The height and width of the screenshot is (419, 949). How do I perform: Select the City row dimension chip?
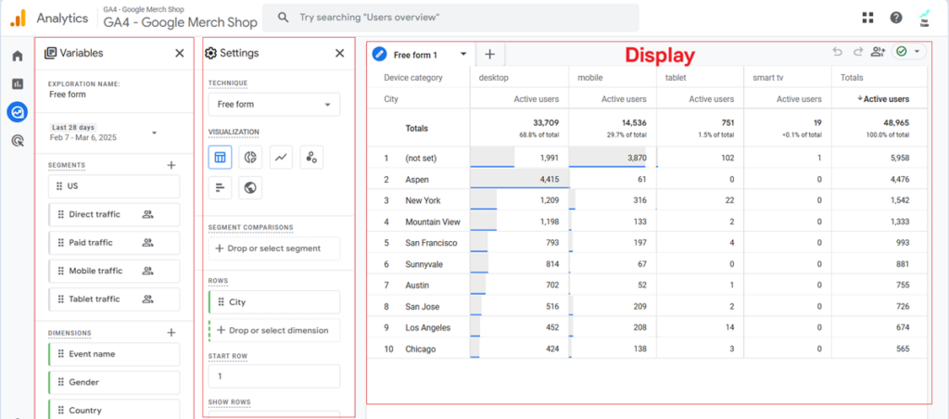(x=274, y=302)
